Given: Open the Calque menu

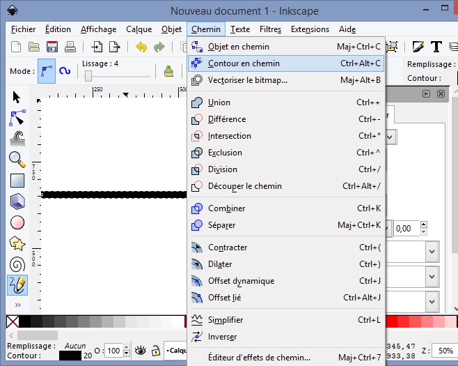Looking at the screenshot, I should tap(139, 29).
